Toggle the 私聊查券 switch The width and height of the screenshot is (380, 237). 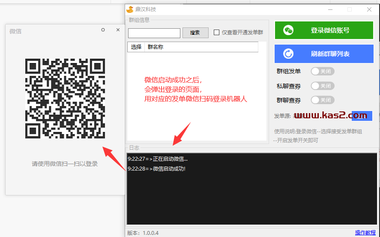coord(323,86)
